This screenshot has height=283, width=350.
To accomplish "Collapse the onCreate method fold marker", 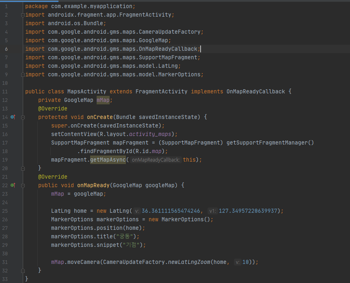I will [23, 117].
